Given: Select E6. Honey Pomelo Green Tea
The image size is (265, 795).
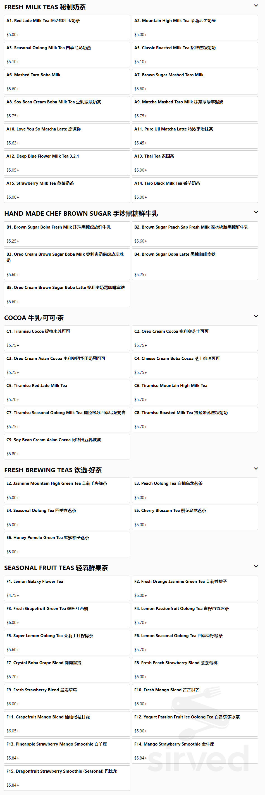Looking at the screenshot, I should 67,544.
